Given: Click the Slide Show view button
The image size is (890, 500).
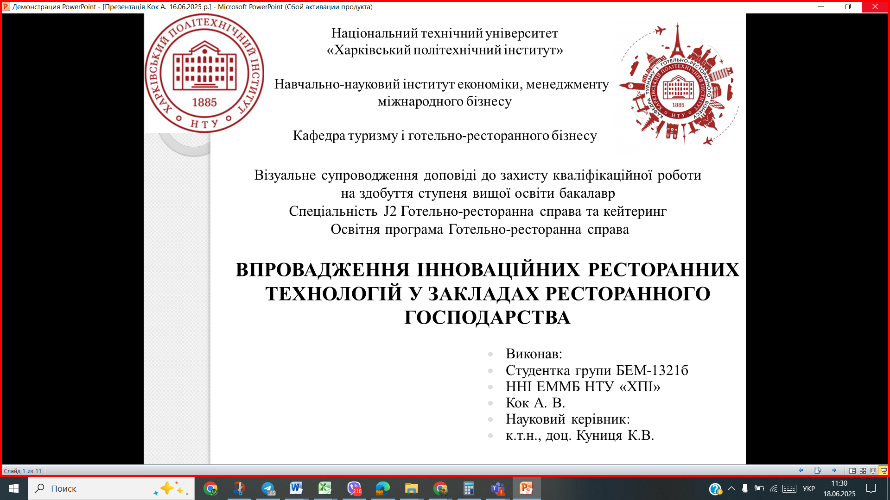Looking at the screenshot, I should 884,471.
